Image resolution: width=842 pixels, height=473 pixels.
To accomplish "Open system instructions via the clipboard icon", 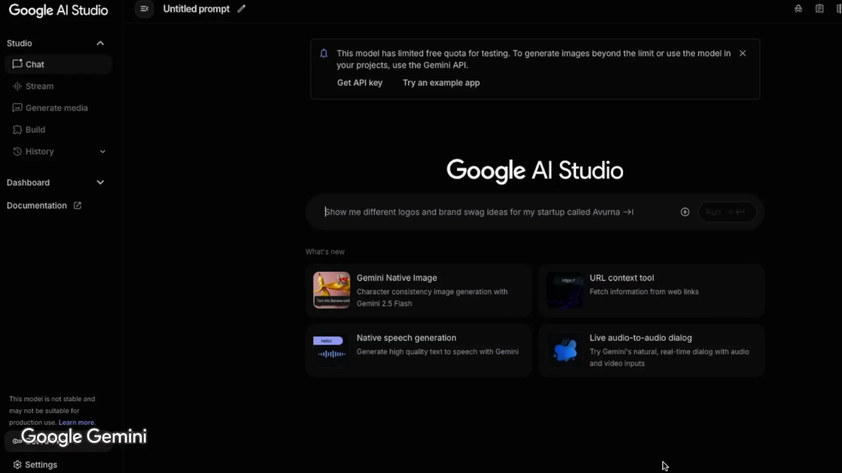I will pos(820,8).
